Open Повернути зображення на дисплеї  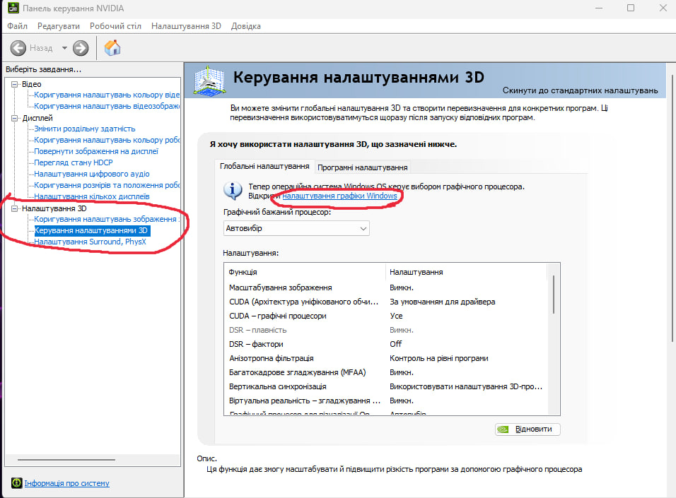(x=96, y=151)
